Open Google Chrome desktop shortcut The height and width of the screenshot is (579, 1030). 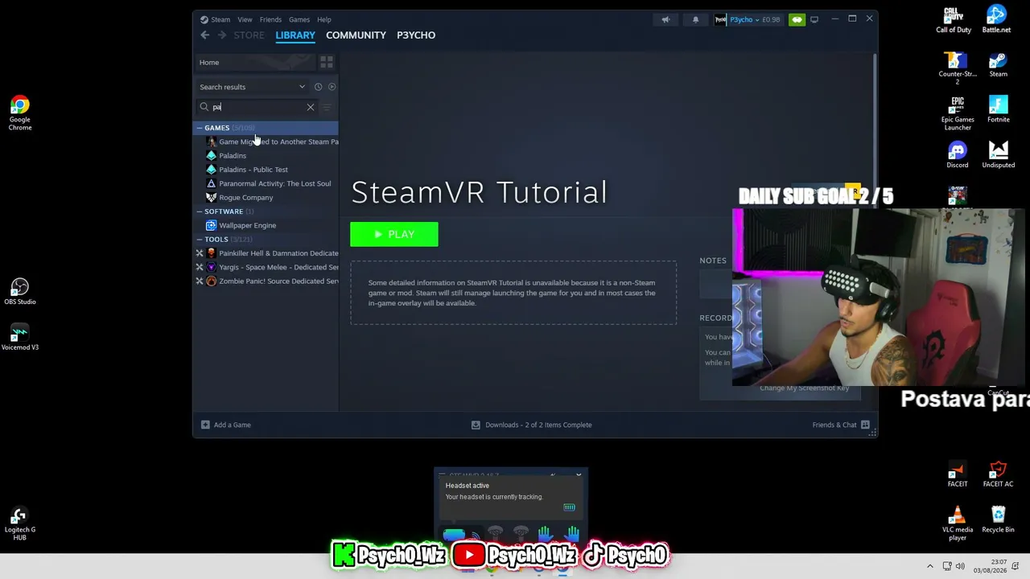[20, 113]
